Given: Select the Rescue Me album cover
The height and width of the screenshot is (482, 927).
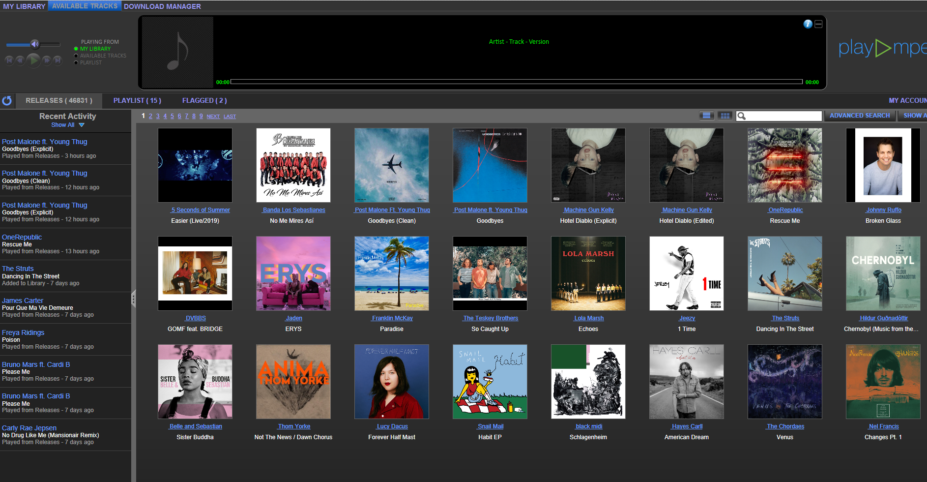Looking at the screenshot, I should pyautogui.click(x=785, y=165).
